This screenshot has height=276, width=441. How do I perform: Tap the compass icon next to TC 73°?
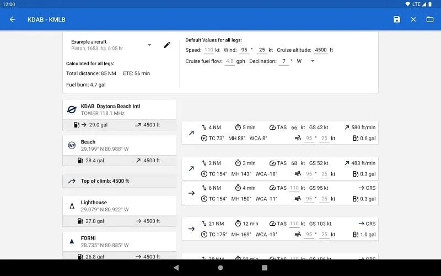[x=204, y=139]
